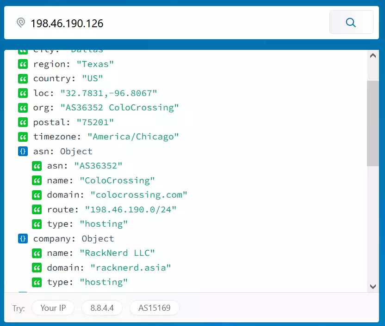Click the magnifying glass search button

point(351,22)
